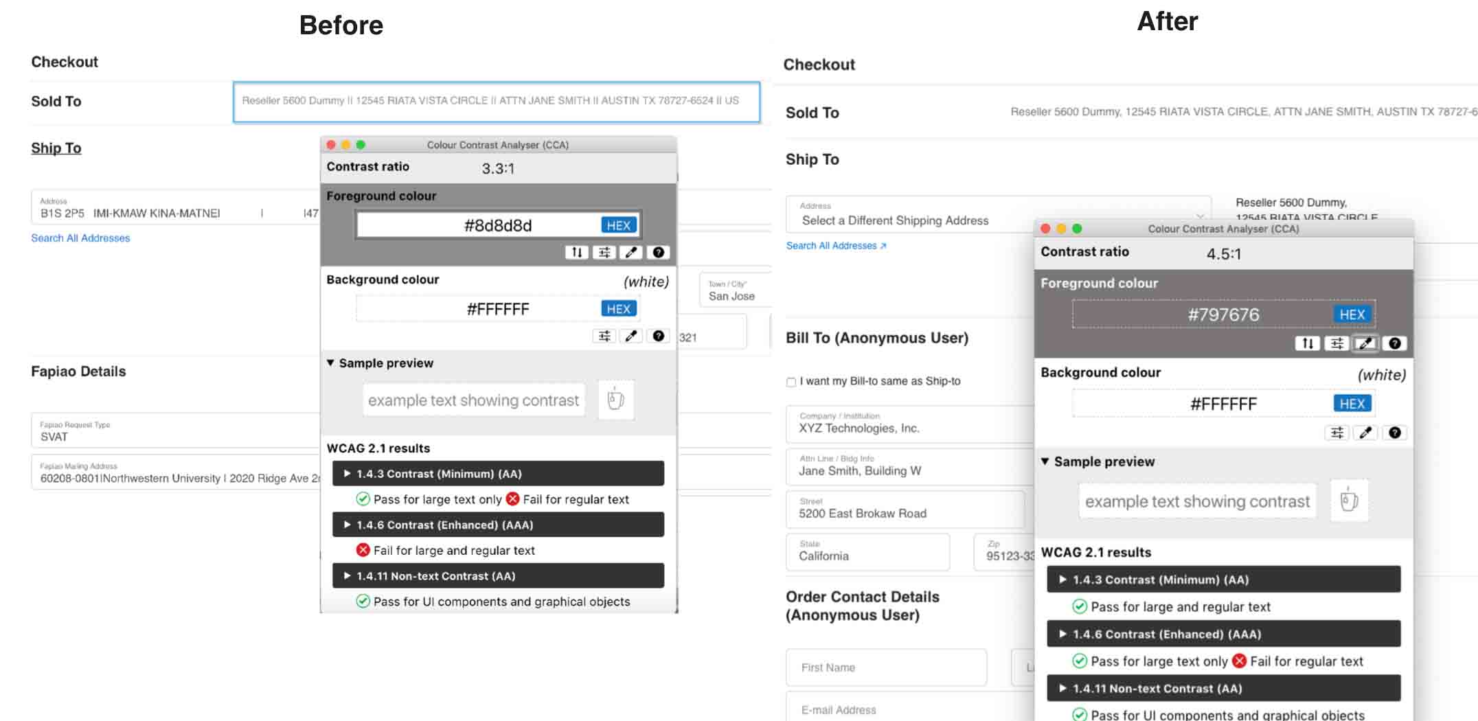
Task: Check 'I want my Bill-to same as Ship-to'
Action: (791, 382)
